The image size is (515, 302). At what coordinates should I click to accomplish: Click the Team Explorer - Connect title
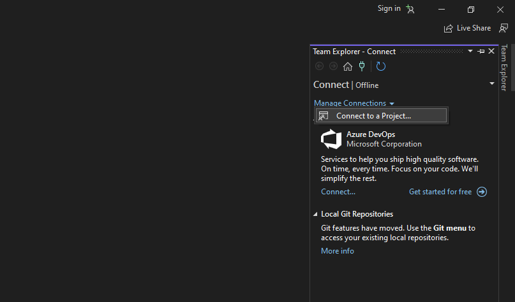click(354, 52)
